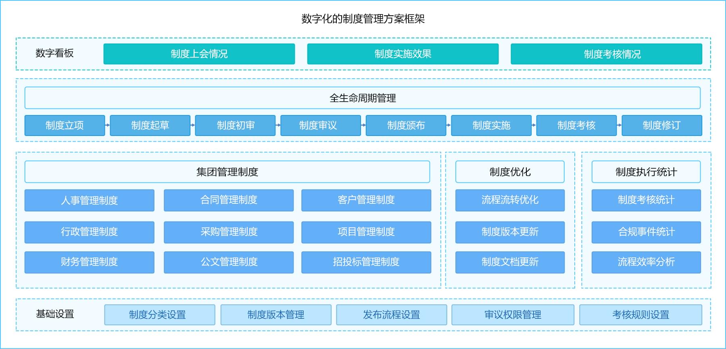Click 流程效率分析 block
Image resolution: width=726 pixels, height=349 pixels.
coord(646,262)
